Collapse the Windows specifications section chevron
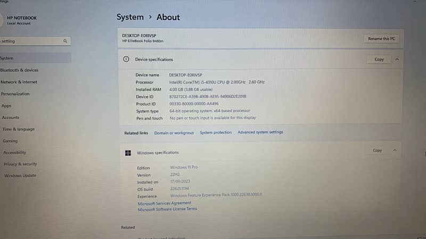 pos(395,150)
